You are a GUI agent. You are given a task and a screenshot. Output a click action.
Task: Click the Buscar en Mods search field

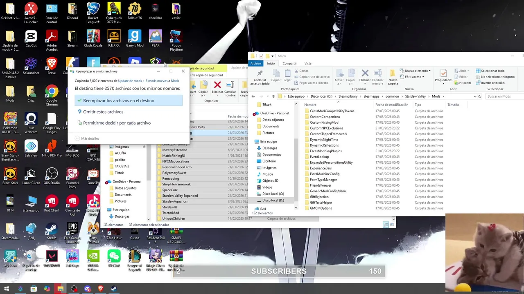pyautogui.click(x=505, y=96)
